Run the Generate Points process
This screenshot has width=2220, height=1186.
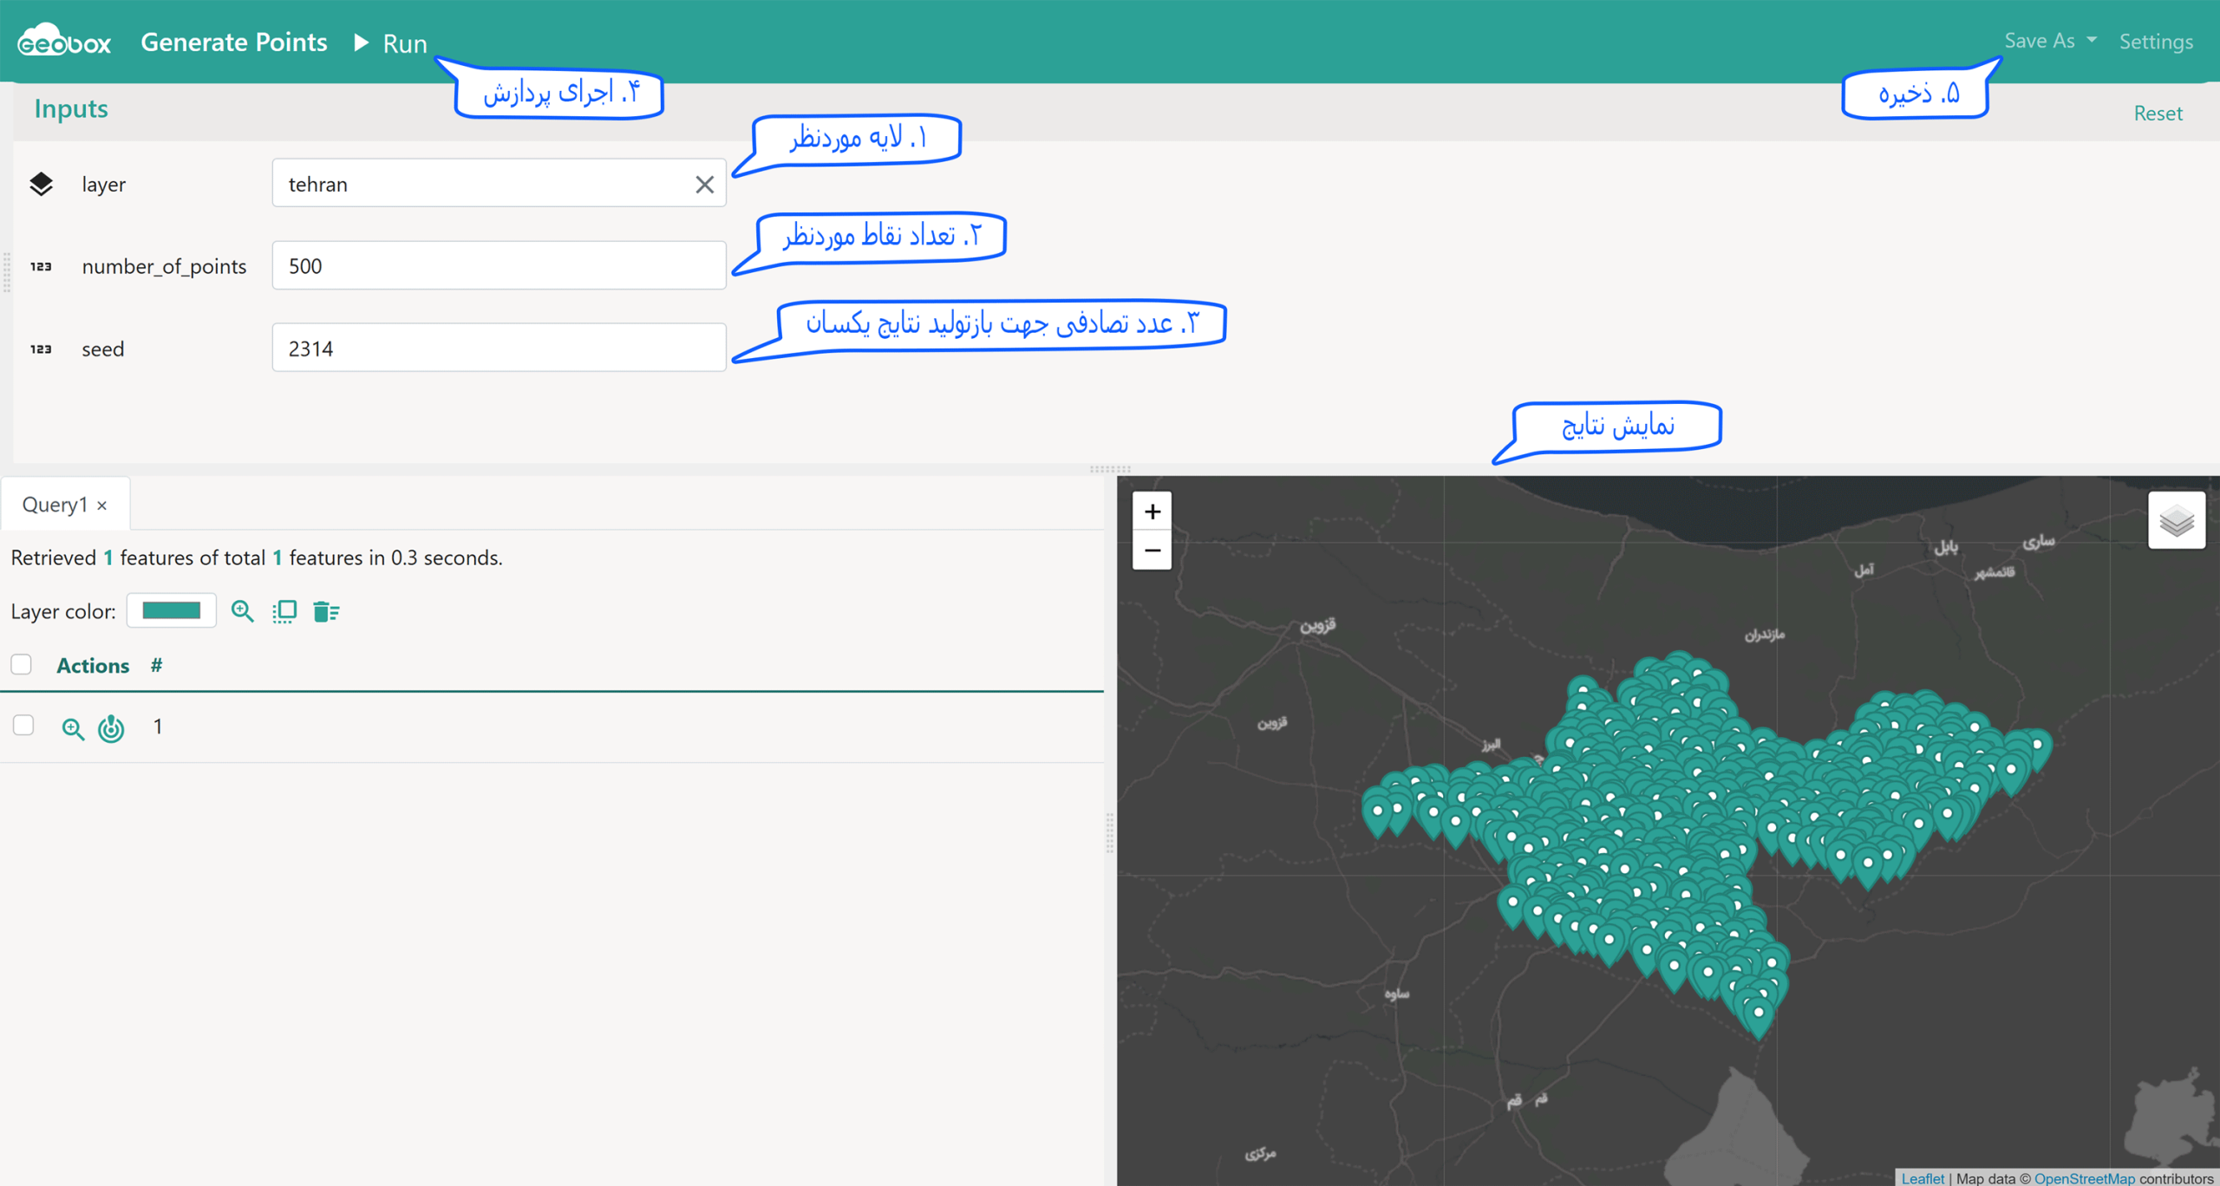(x=391, y=42)
